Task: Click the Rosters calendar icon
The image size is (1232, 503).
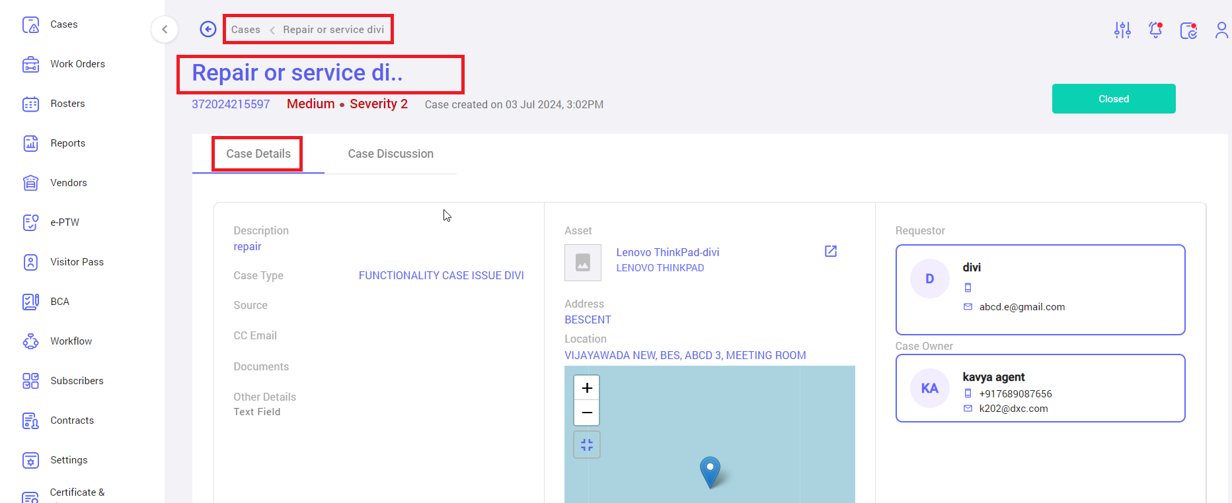Action: pyautogui.click(x=31, y=104)
